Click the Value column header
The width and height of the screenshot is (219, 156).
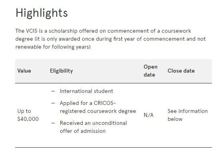[24, 71]
